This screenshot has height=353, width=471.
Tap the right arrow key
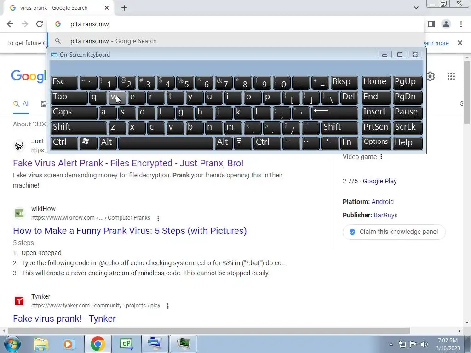tap(330, 143)
